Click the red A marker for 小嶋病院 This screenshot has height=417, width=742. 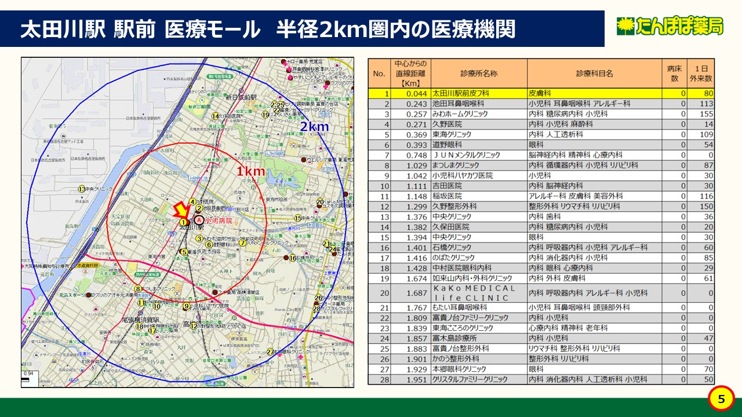[x=199, y=221]
